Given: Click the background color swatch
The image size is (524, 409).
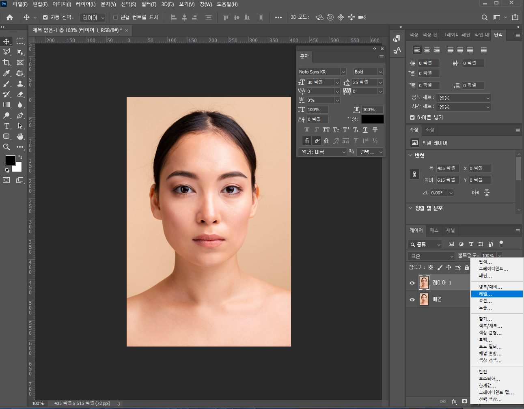Looking at the screenshot, I should pyautogui.click(x=18, y=168).
